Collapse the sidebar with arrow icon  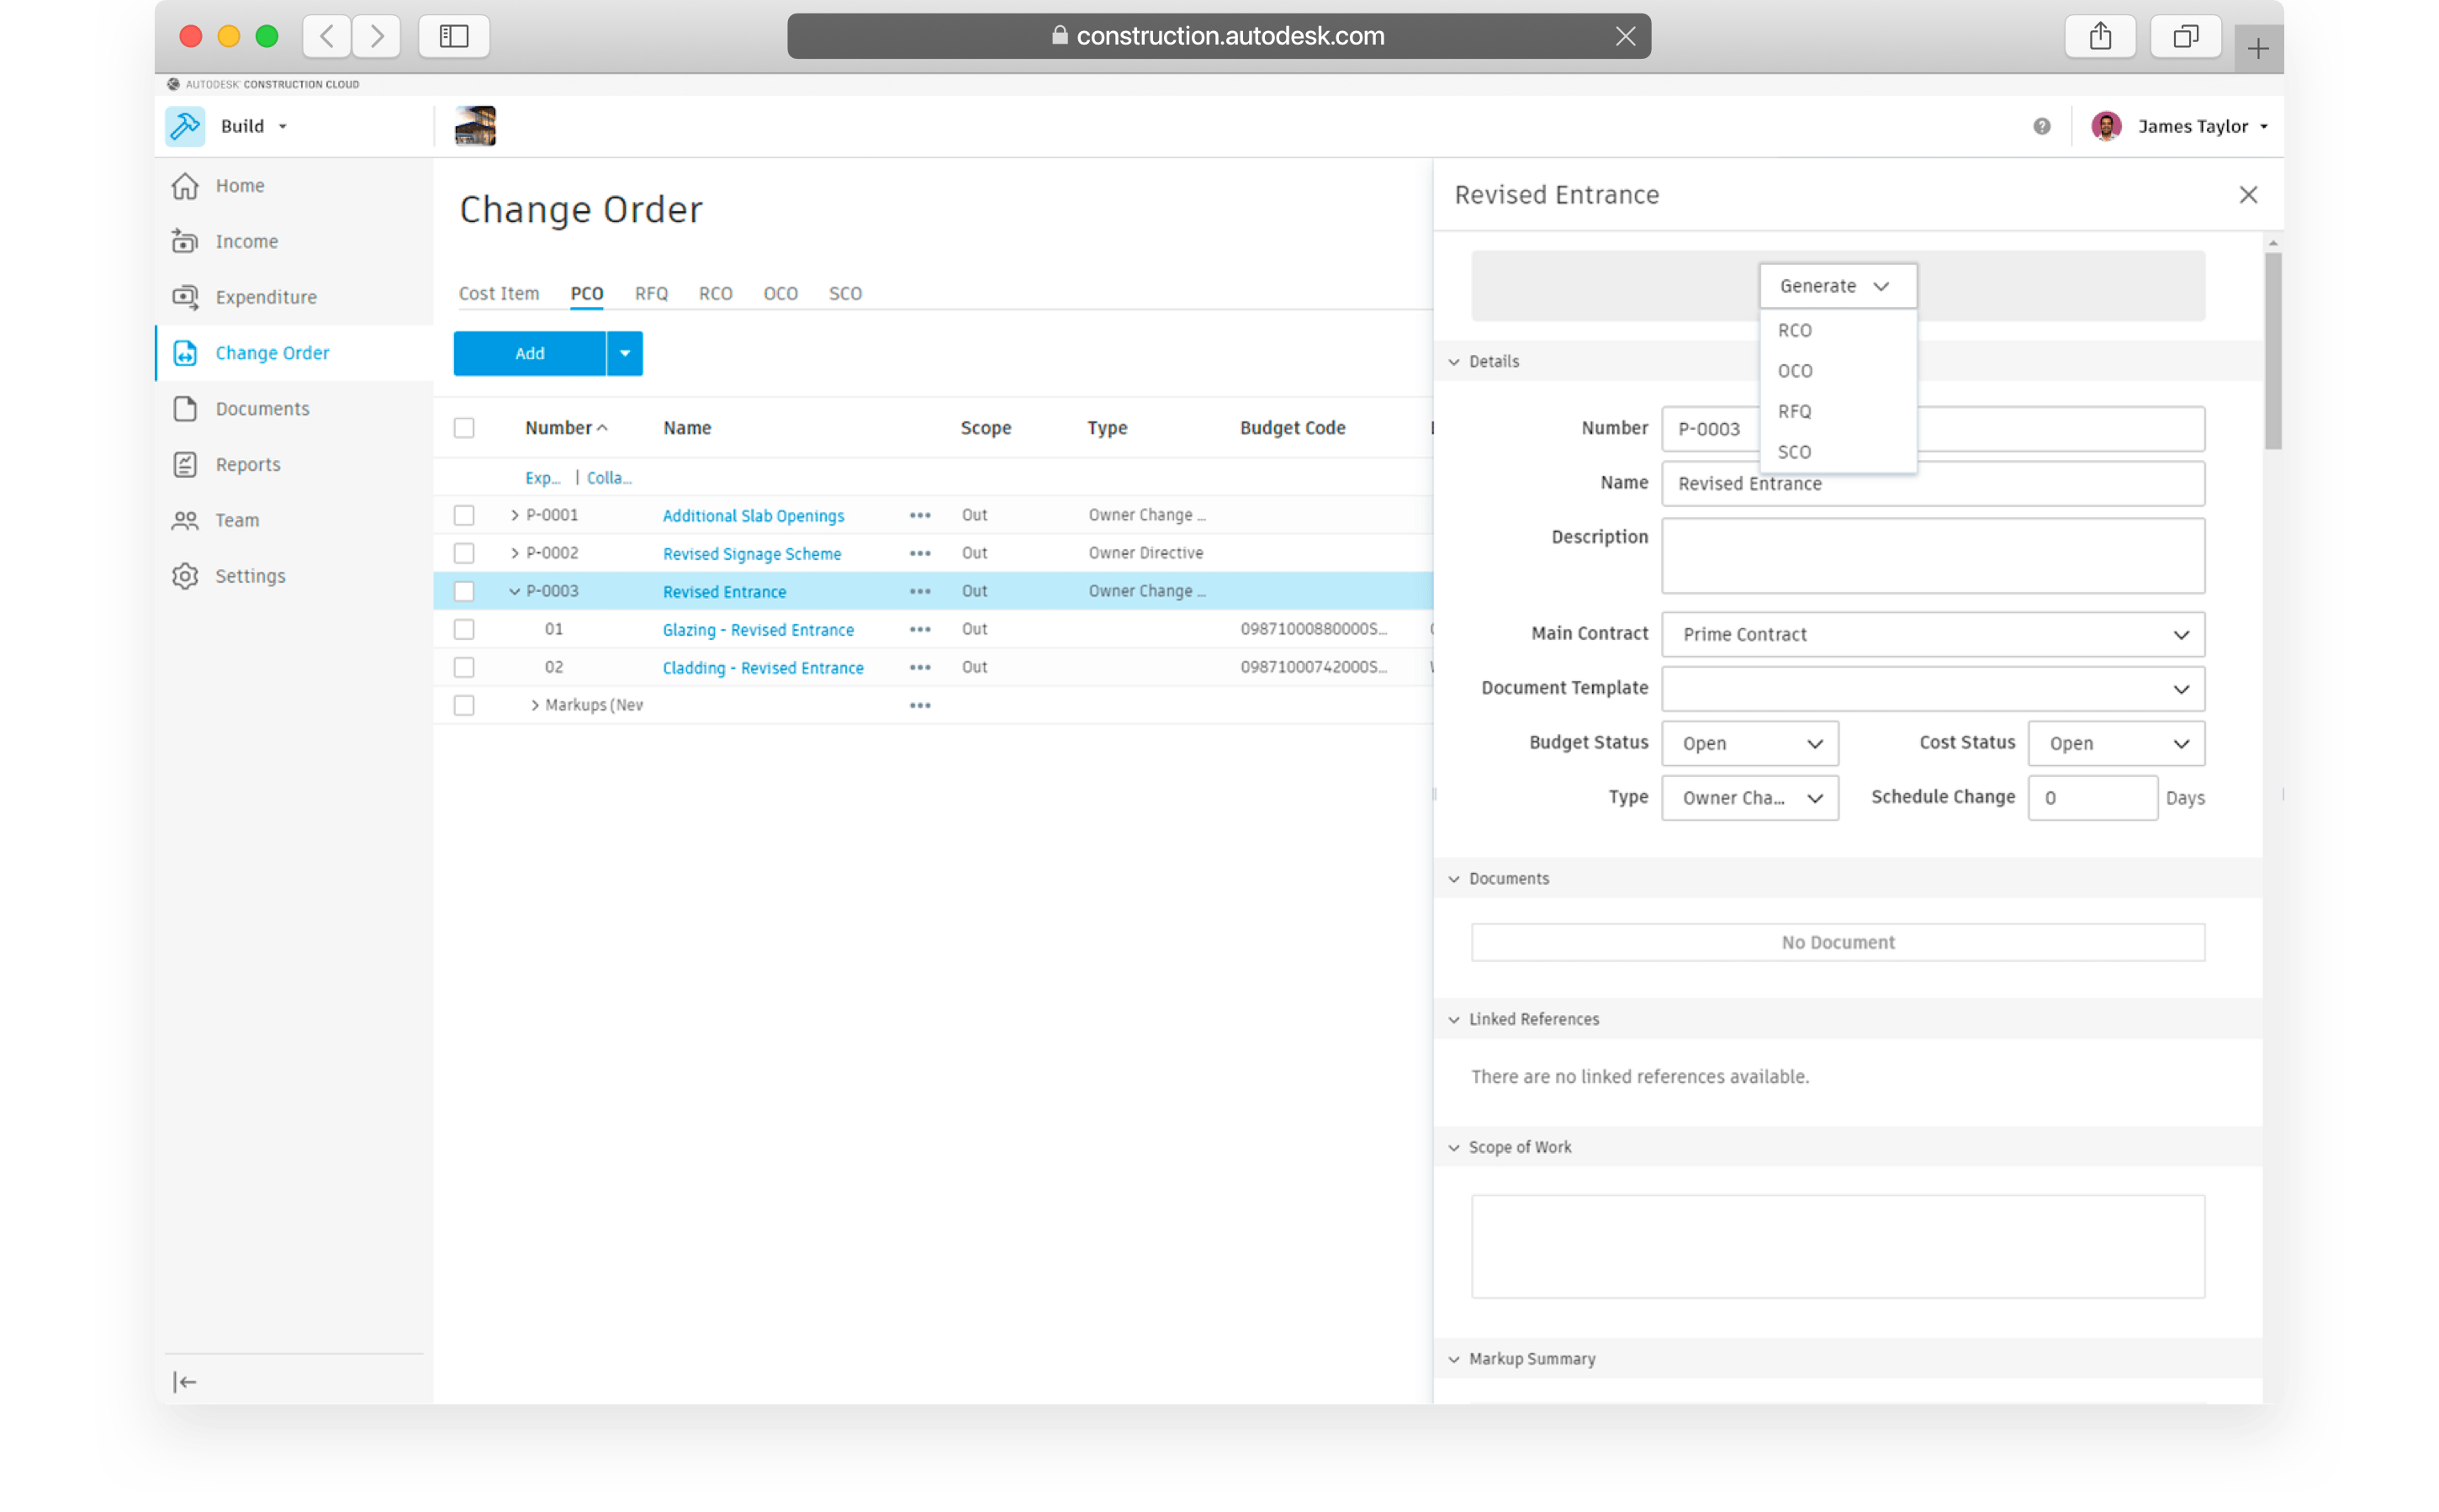click(185, 1382)
